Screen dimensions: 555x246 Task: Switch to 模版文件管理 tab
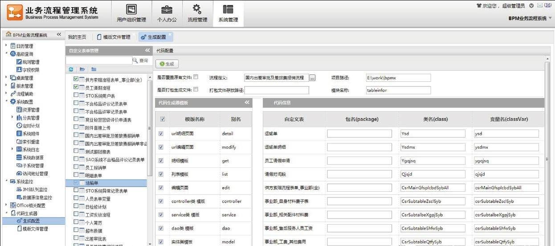coord(117,37)
